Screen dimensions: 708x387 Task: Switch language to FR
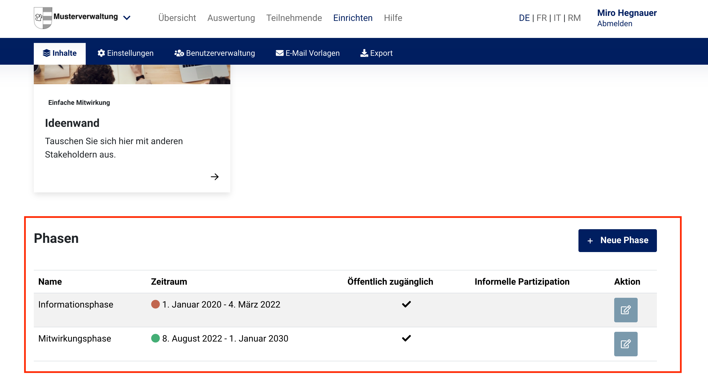tap(541, 18)
